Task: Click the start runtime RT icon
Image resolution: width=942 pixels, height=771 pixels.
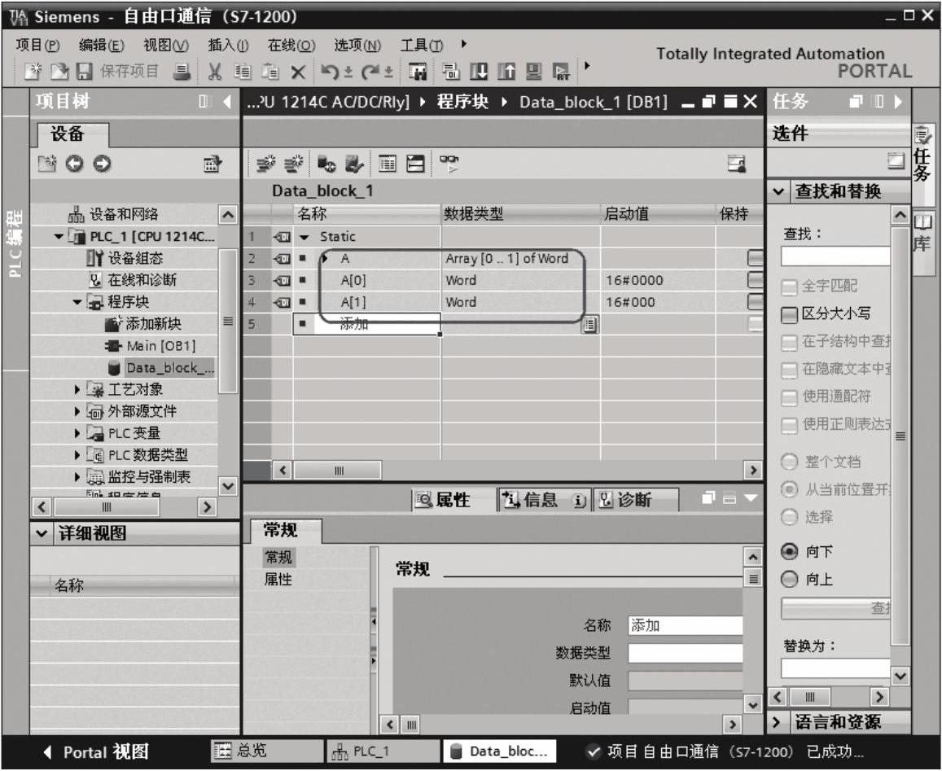Action: coord(561,72)
